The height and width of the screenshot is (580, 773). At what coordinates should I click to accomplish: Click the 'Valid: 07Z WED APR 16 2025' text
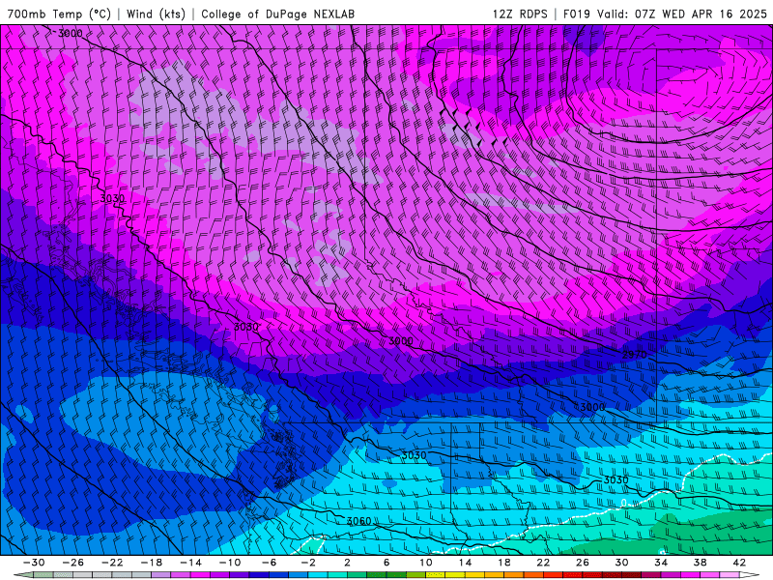pyautogui.click(x=682, y=14)
